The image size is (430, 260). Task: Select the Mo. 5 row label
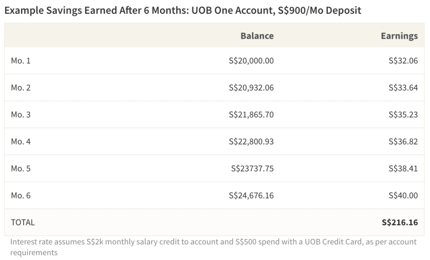pyautogui.click(x=20, y=168)
